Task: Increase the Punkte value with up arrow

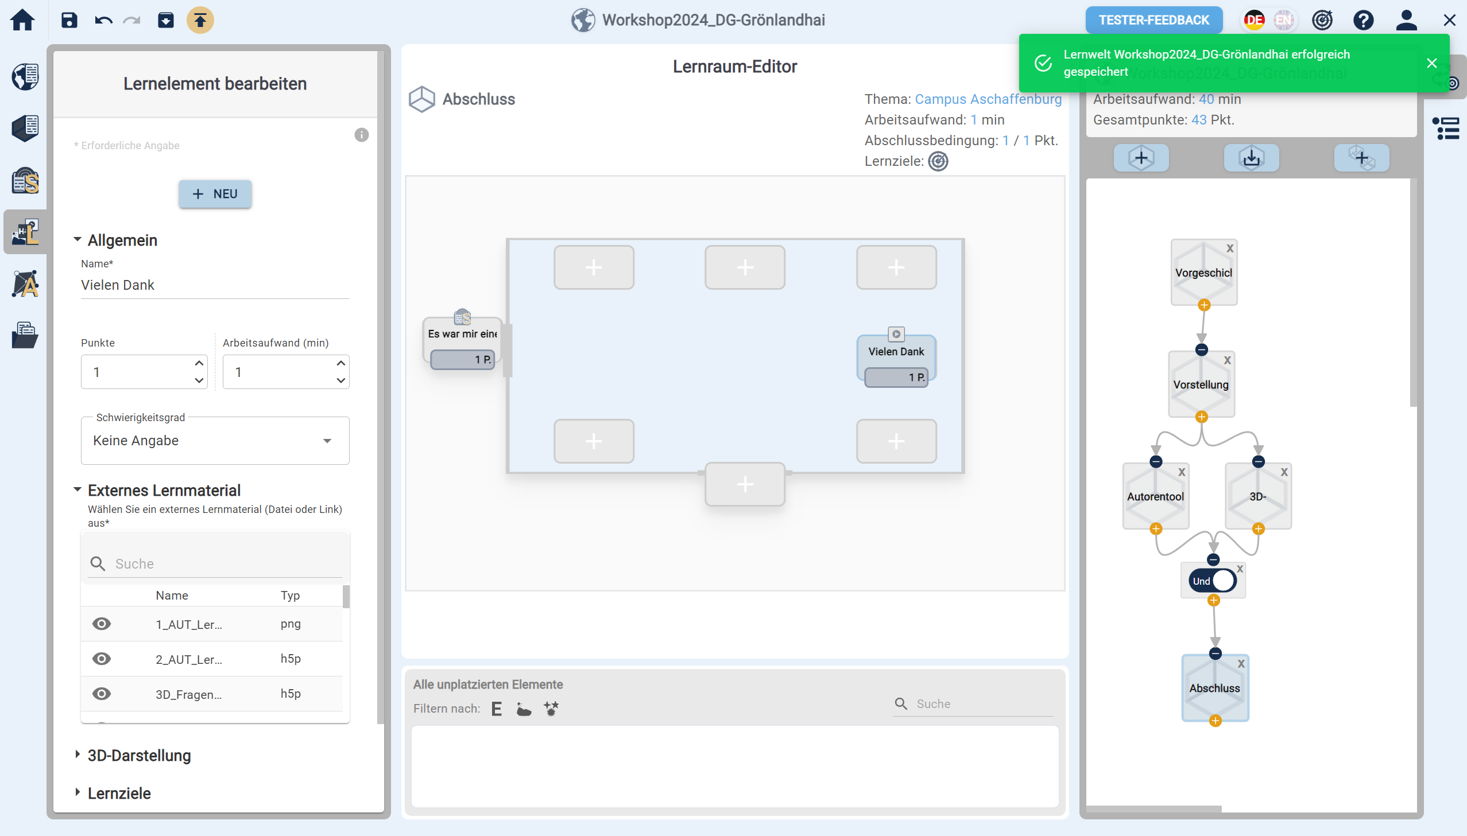Action: pyautogui.click(x=199, y=363)
